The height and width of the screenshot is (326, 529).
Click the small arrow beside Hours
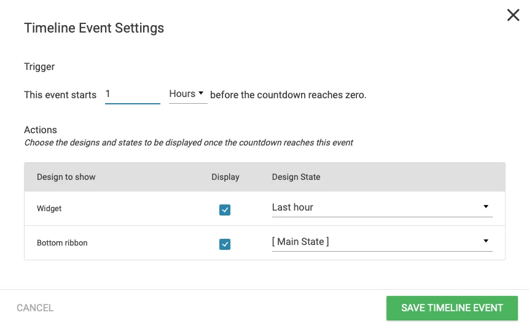(201, 93)
